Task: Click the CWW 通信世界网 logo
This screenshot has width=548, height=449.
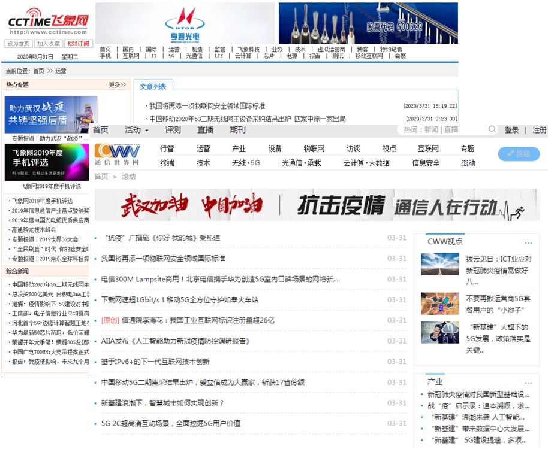Action: [118, 154]
